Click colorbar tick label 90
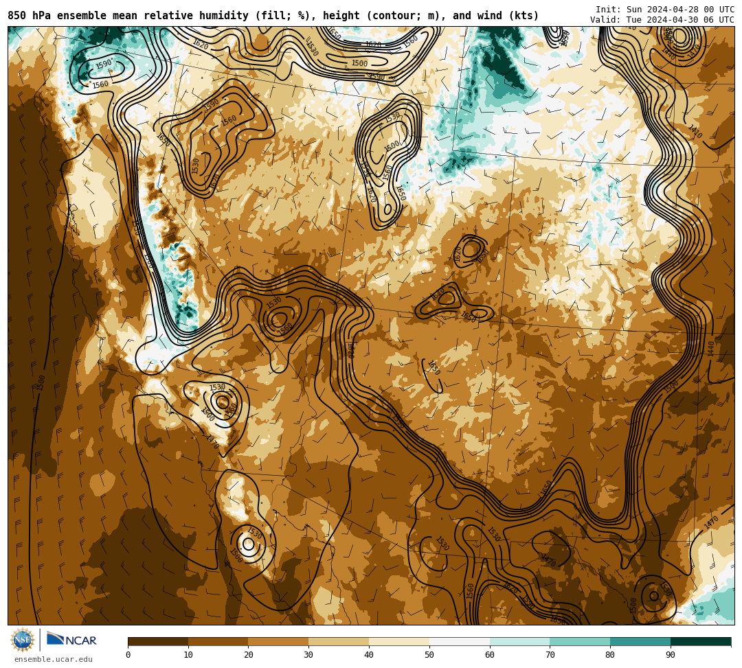Image resolution: width=742 pixels, height=668 pixels. [671, 655]
